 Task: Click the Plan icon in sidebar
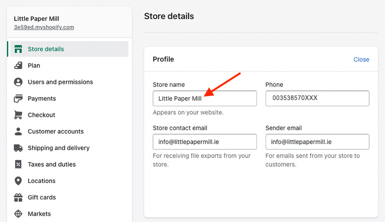point(18,65)
